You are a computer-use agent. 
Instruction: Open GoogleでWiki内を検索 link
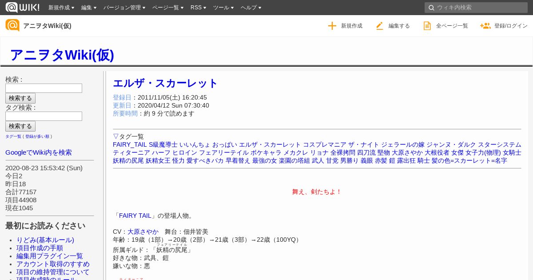tap(39, 152)
